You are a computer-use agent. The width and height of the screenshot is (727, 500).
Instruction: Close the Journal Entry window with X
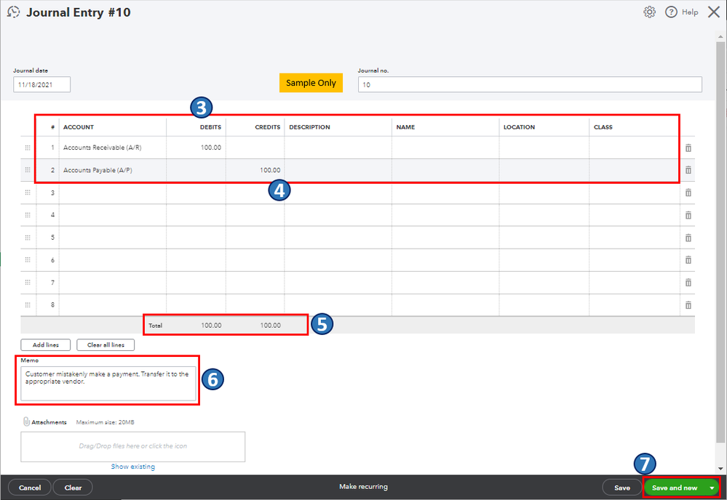point(714,12)
